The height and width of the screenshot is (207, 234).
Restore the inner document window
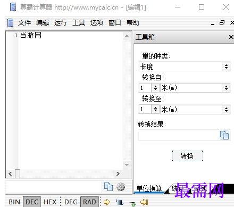(x=222, y=22)
